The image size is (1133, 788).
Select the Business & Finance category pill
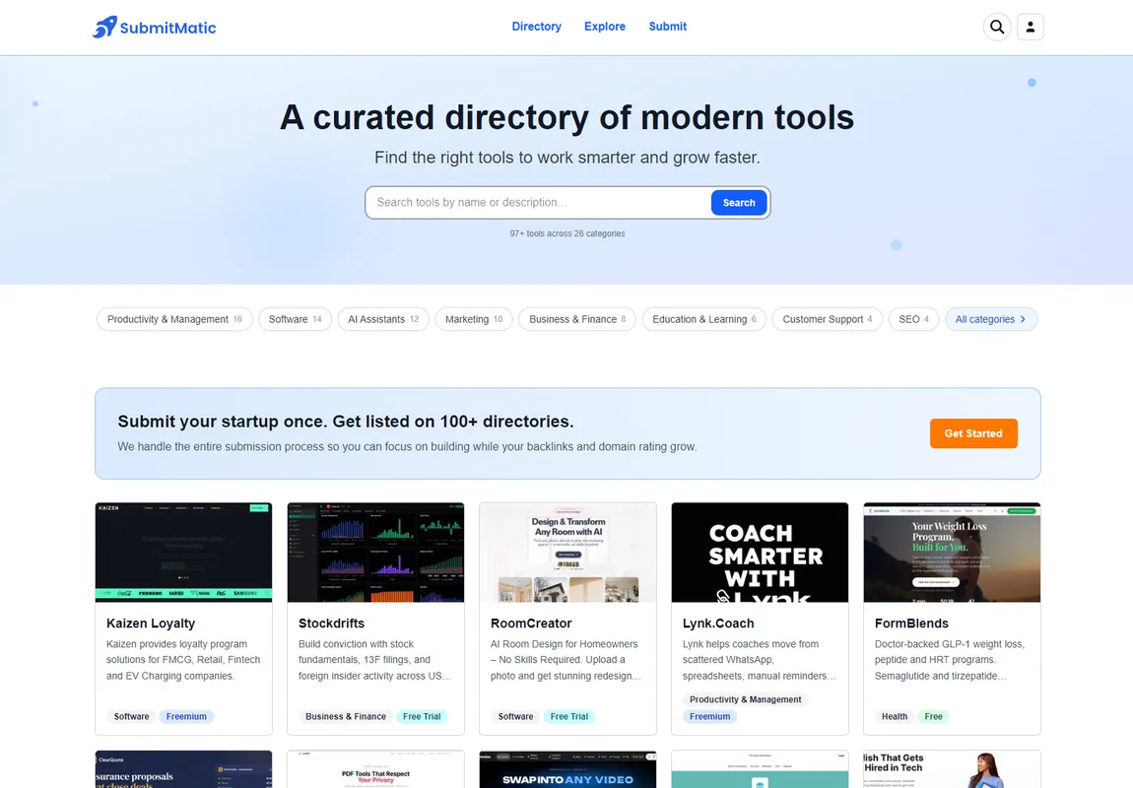pos(576,319)
